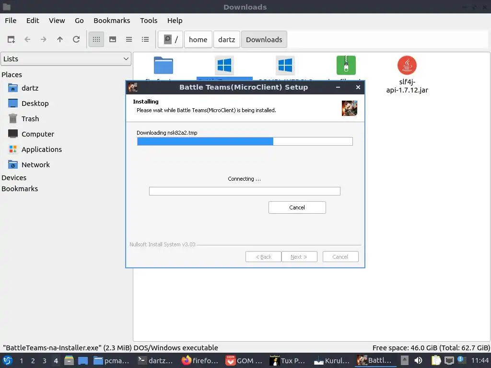Select the Downloads path segment

(264, 39)
